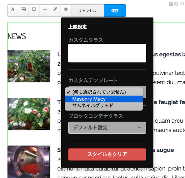Screen dimensions: 185x178
Task: Open the chili pepper plant thumbnail
Action: [29, 66]
